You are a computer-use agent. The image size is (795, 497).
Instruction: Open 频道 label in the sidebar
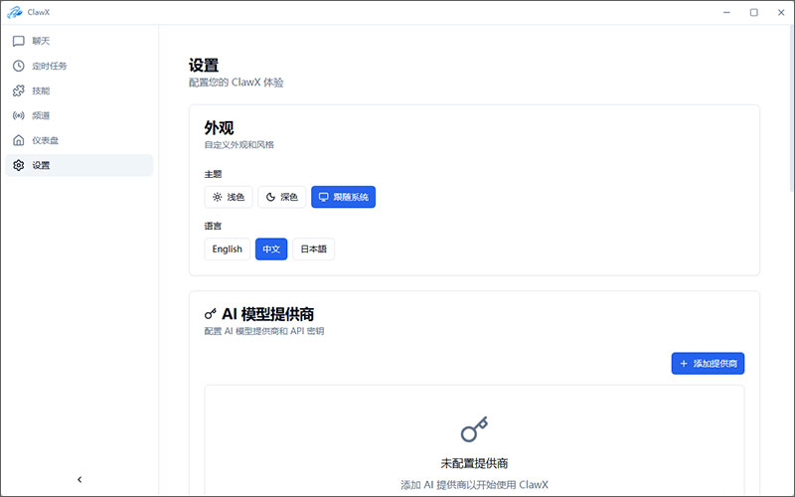(x=41, y=115)
